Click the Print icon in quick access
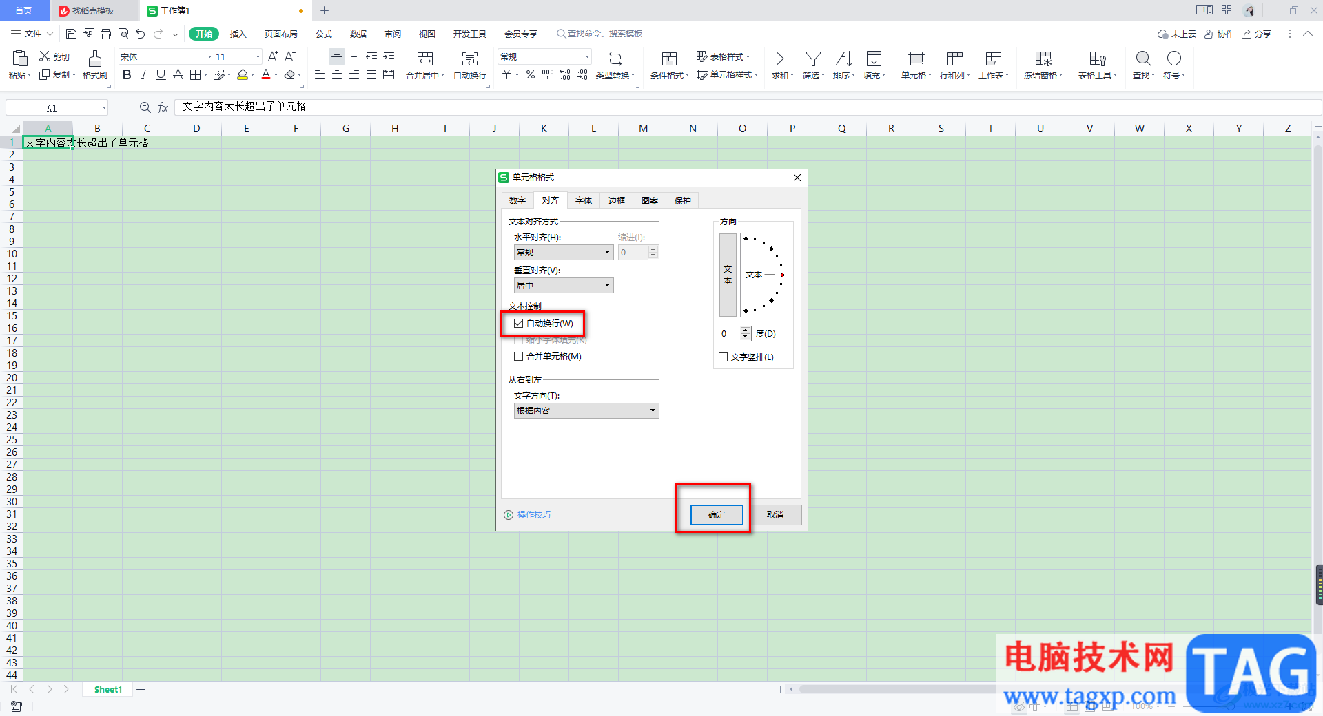This screenshot has width=1323, height=716. [x=105, y=34]
